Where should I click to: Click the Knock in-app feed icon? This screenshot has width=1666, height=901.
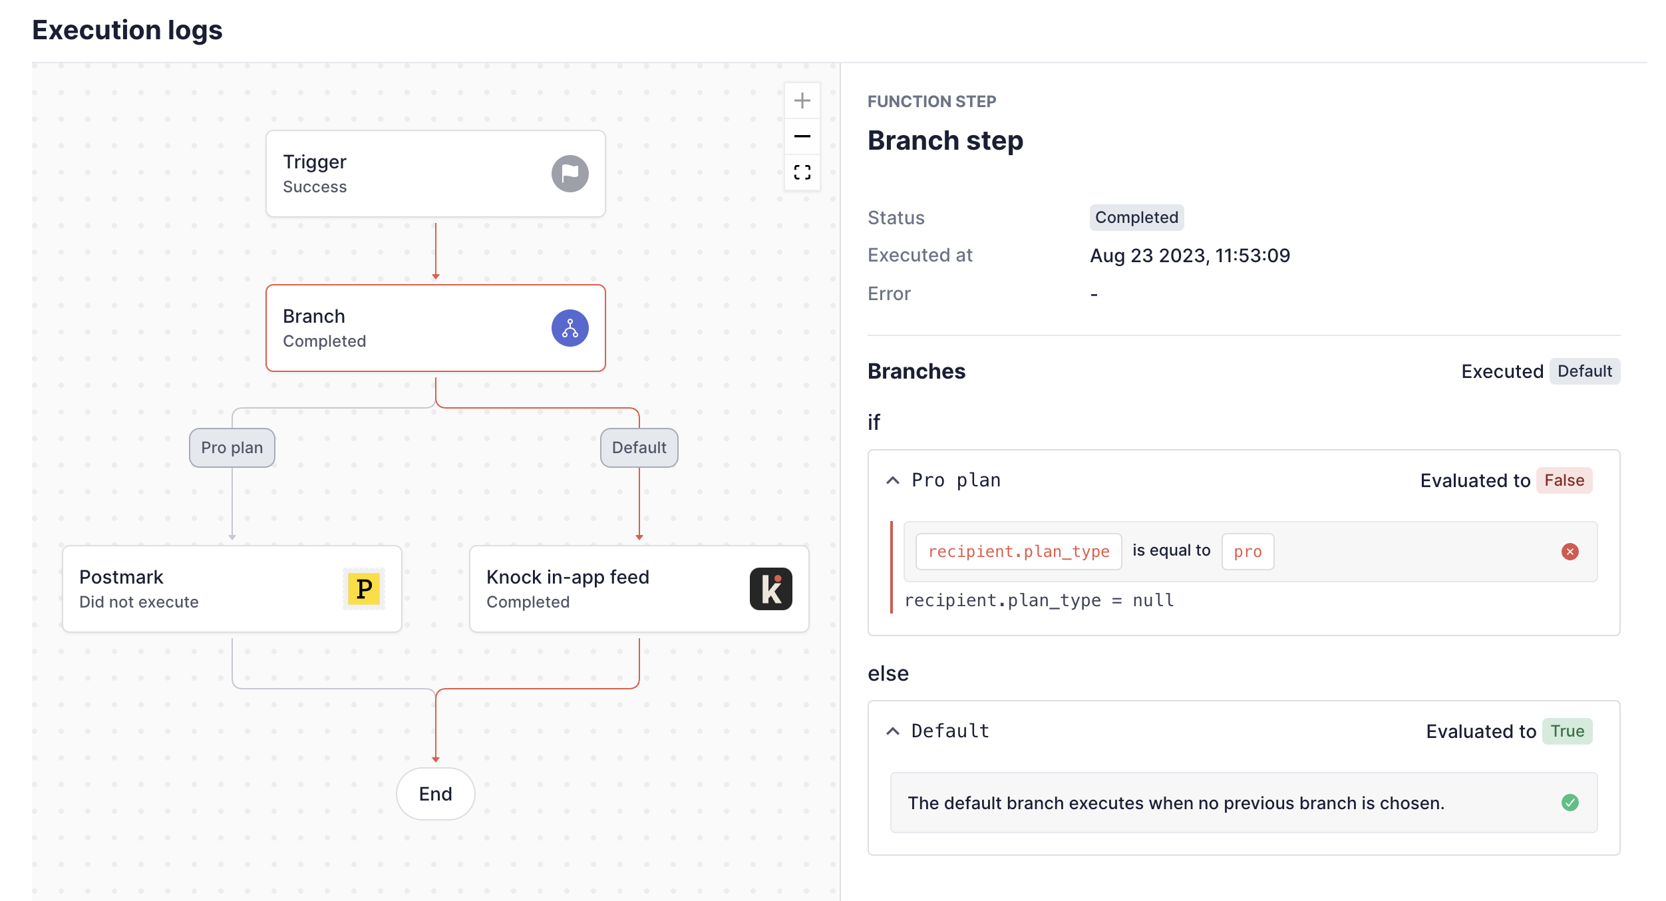(x=772, y=588)
